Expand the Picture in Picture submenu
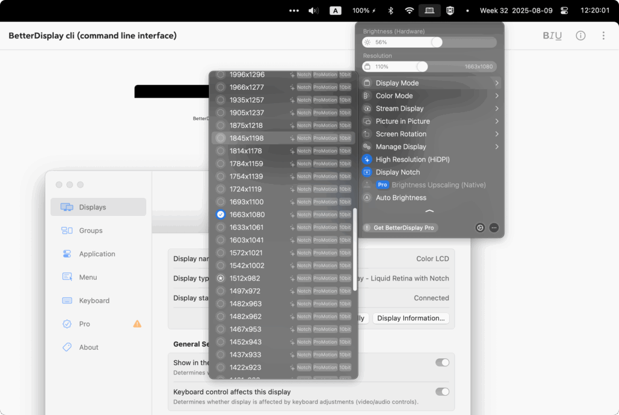Viewport: 619px width, 415px height. (x=430, y=121)
